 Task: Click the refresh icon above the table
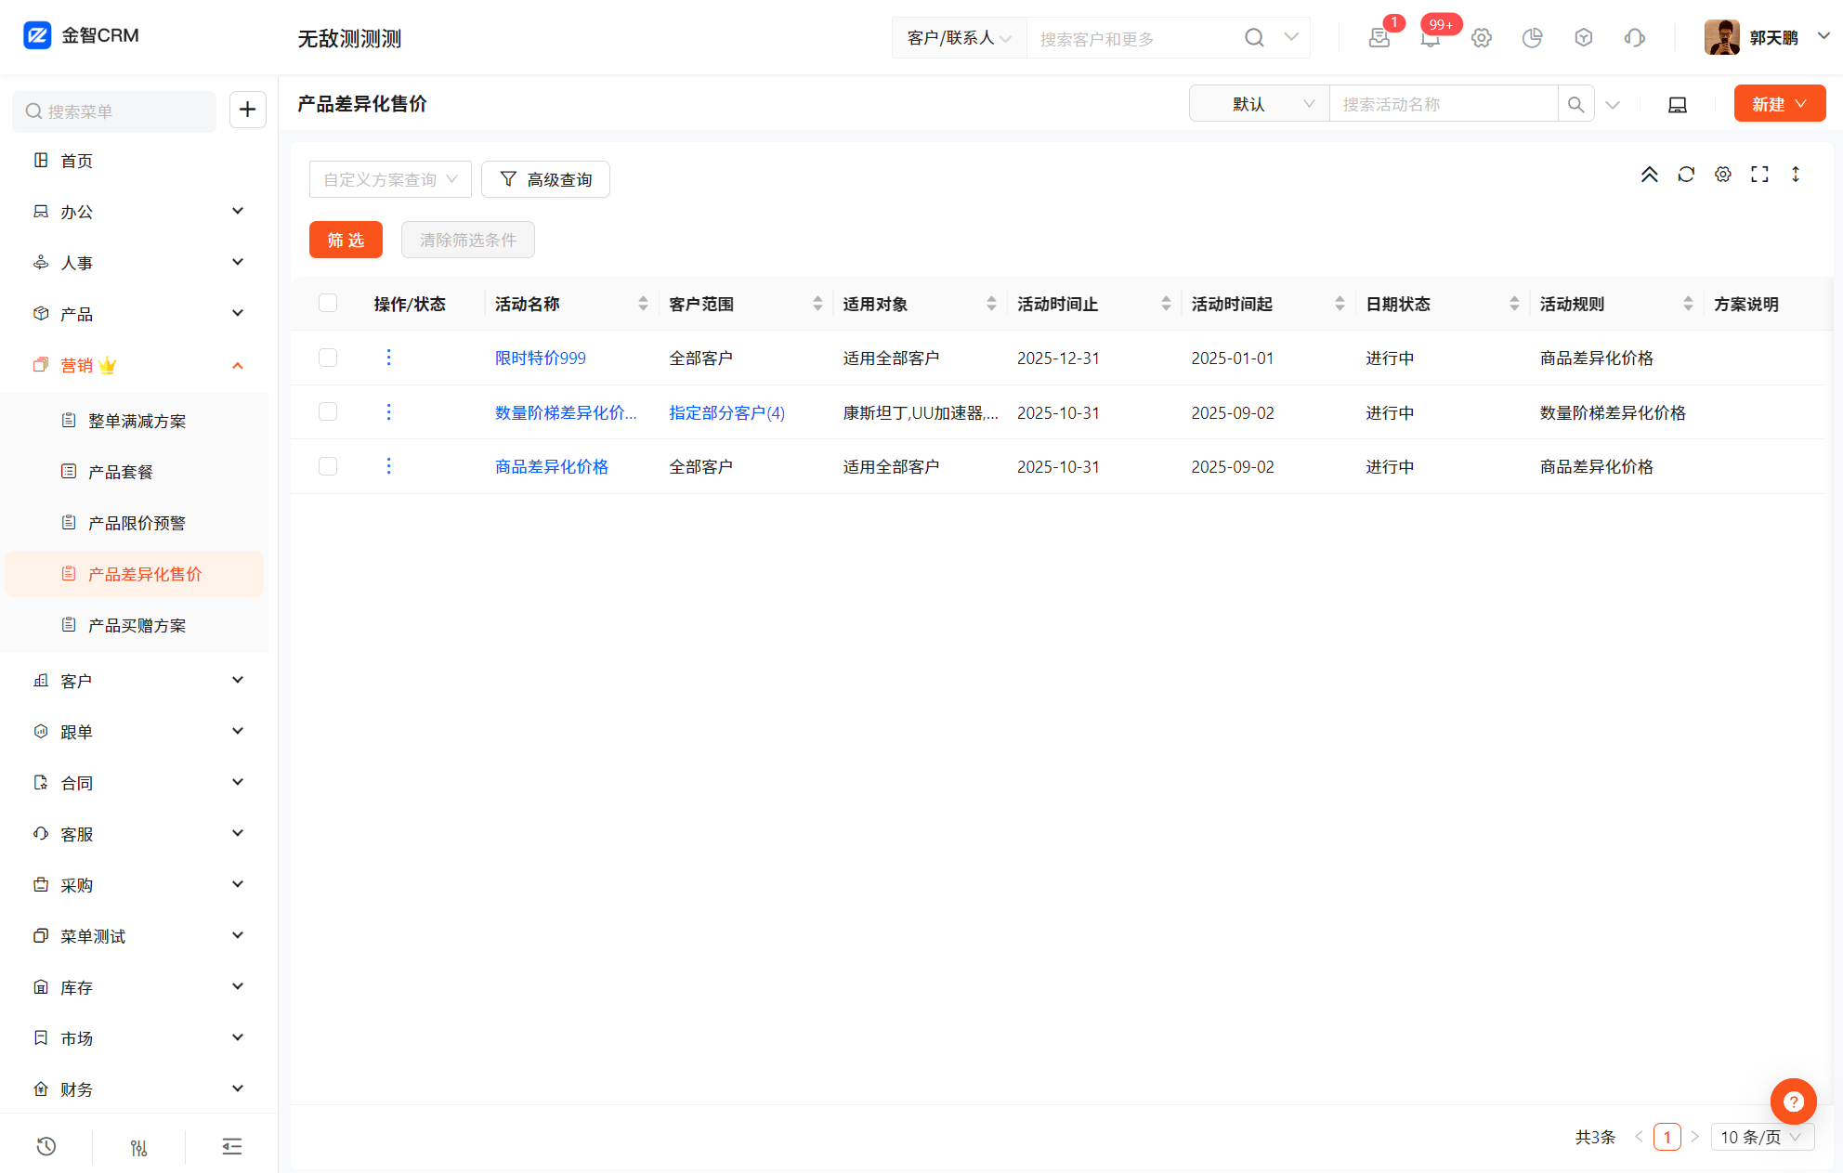(1686, 175)
